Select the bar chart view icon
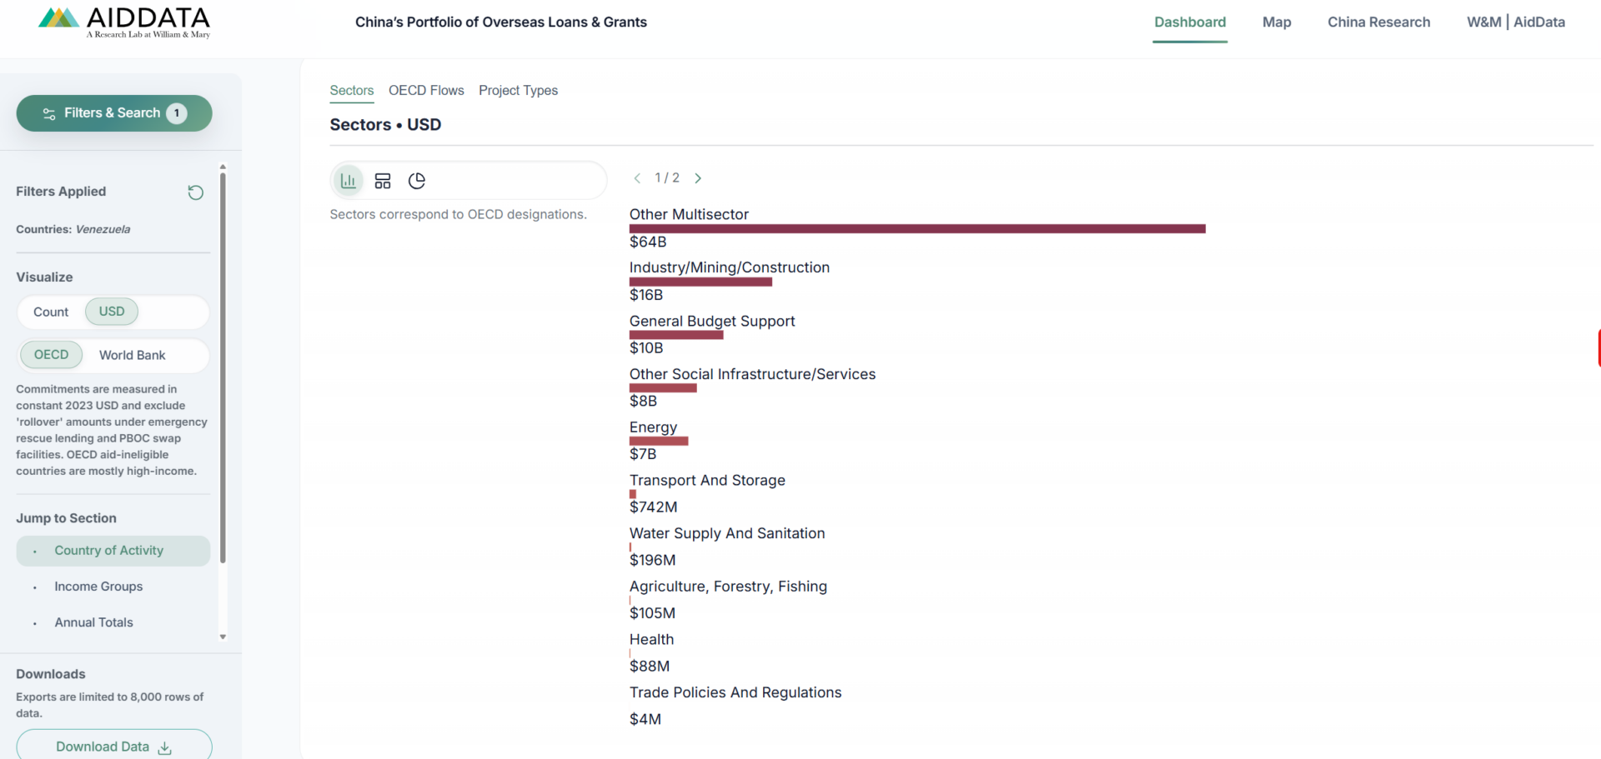1601x759 pixels. [349, 181]
